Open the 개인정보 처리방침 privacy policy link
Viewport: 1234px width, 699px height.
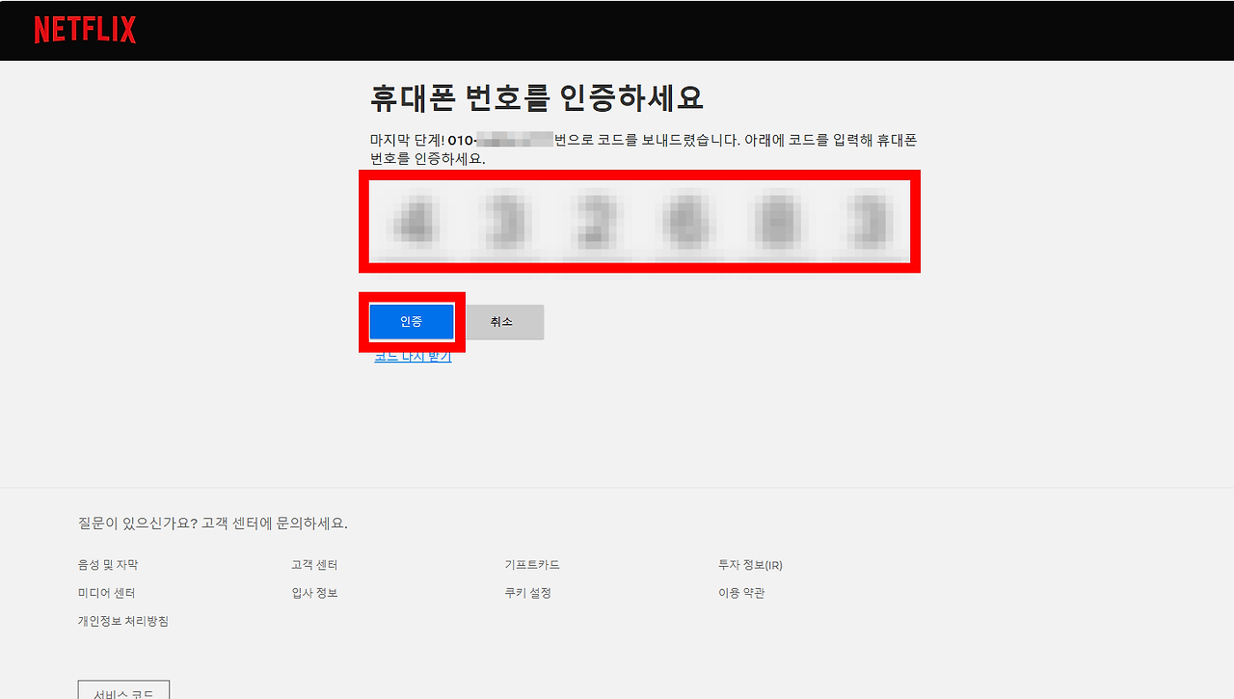125,620
